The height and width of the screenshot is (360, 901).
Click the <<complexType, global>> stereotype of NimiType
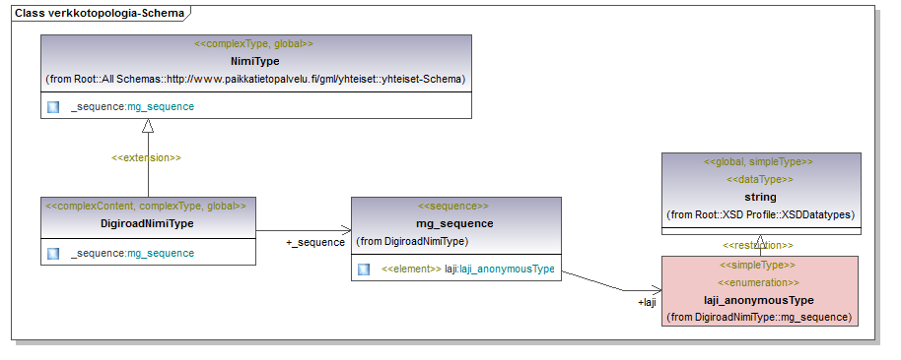[254, 43]
